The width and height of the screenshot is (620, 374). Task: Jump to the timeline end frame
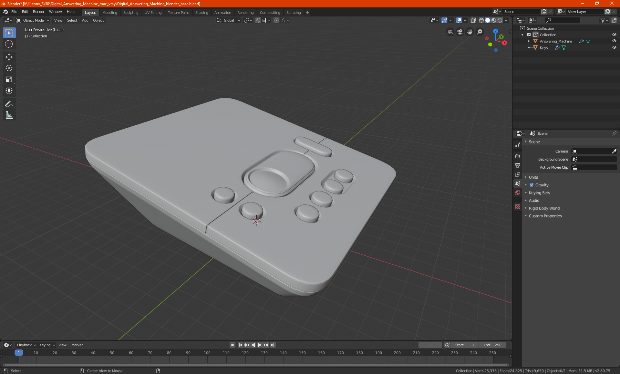click(273, 345)
